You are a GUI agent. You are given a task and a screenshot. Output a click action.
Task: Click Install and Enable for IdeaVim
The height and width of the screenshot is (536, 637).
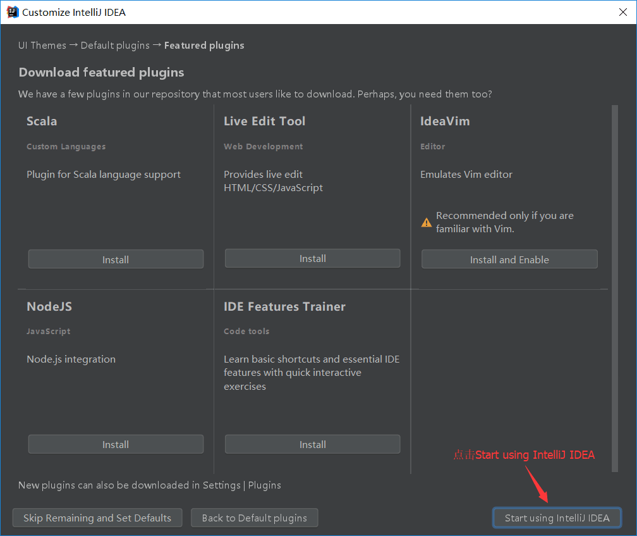click(509, 259)
